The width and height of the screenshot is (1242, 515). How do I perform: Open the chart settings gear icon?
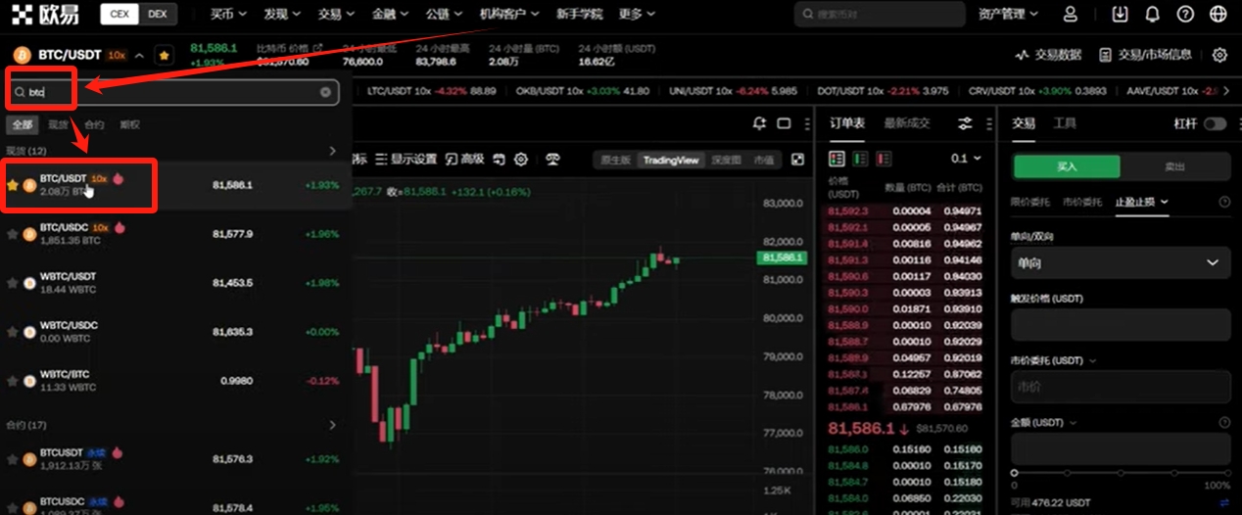pos(521,159)
